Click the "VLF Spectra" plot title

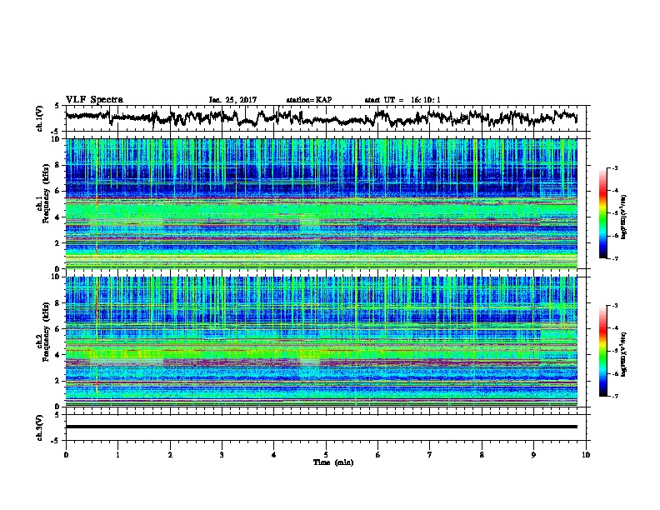(94, 100)
